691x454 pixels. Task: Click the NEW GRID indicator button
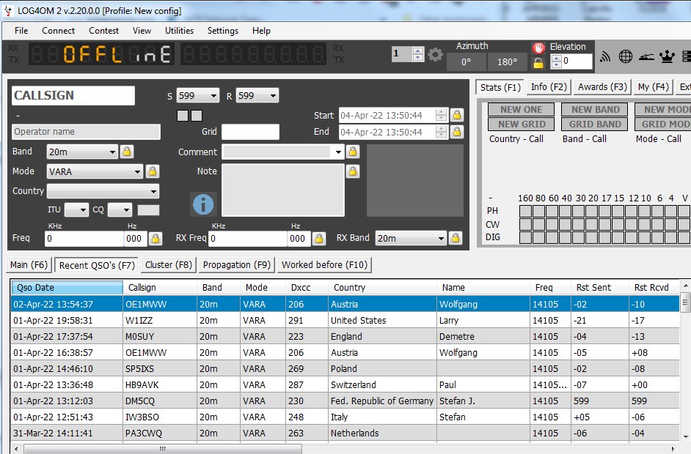coord(522,124)
